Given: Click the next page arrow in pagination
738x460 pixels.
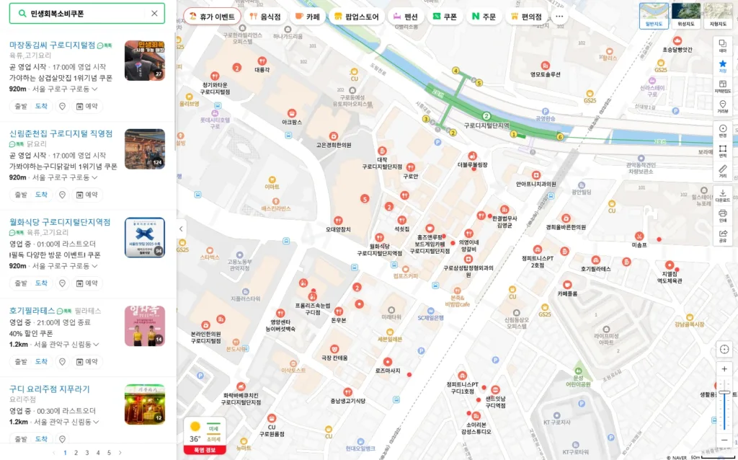Looking at the screenshot, I should 120,453.
